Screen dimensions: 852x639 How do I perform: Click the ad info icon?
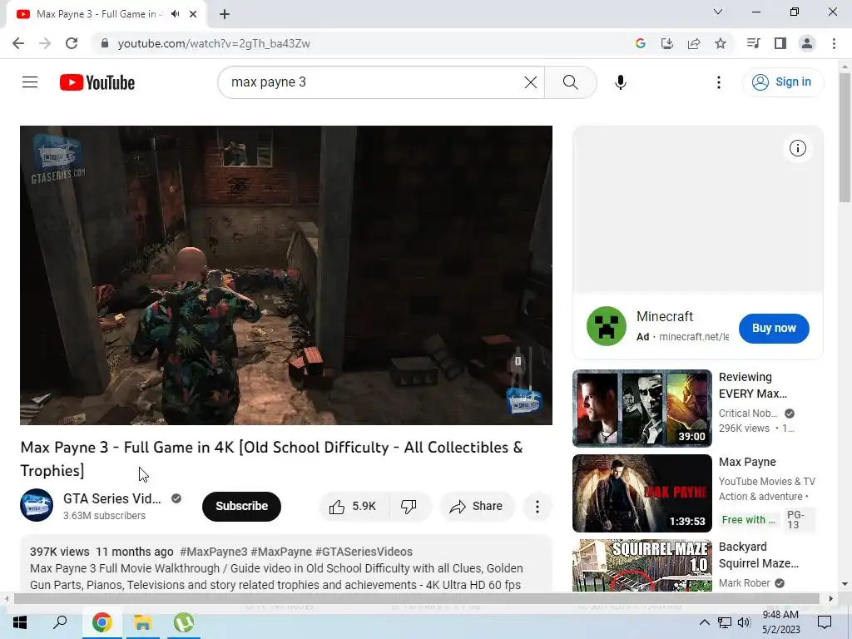797,148
